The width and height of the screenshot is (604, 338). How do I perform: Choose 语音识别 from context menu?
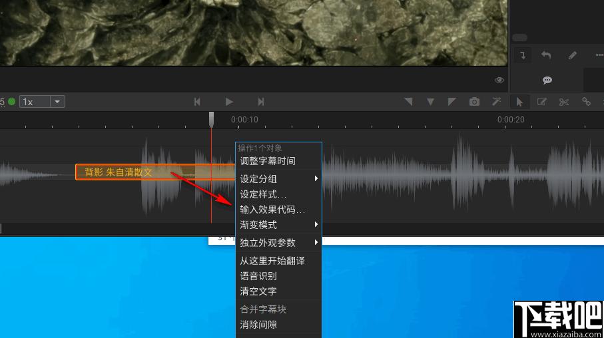[278, 276]
